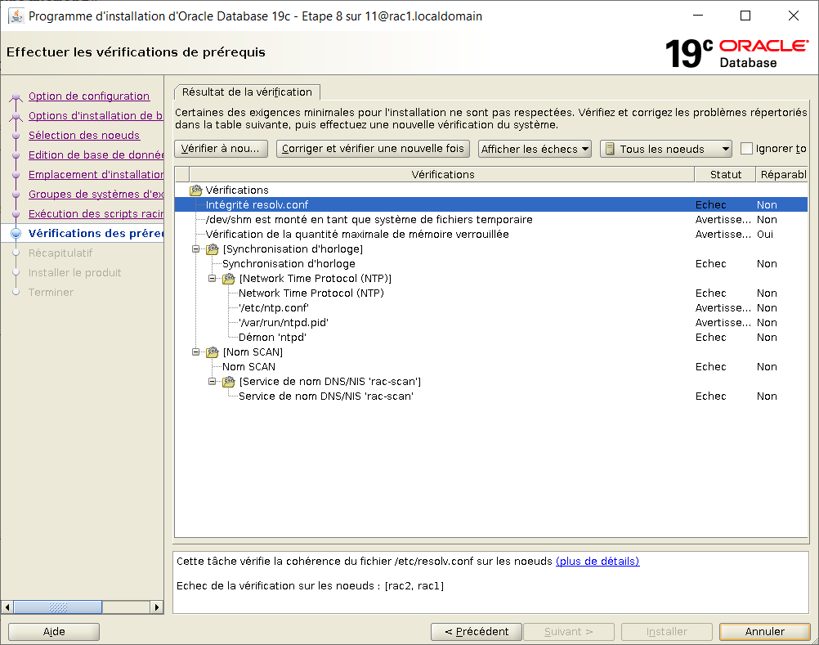Open the plus de détails link
Image resolution: width=819 pixels, height=645 pixels.
[x=597, y=561]
